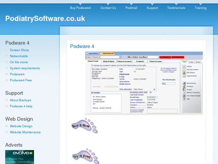Open the Networkable sidebar link
Screen dimensions: 218x164
19,56
